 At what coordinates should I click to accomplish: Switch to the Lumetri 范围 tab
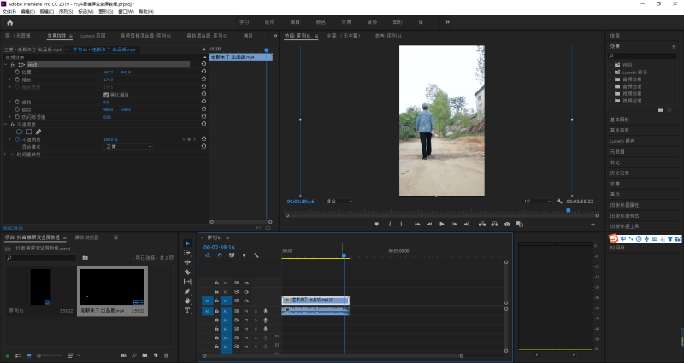[93, 36]
